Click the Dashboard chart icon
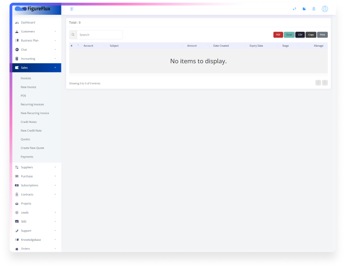 (17, 23)
